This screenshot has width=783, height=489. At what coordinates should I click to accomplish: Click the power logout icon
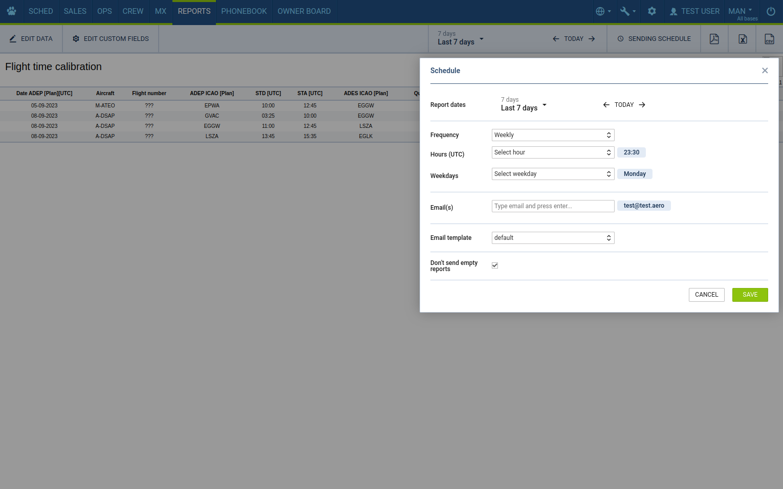771,11
